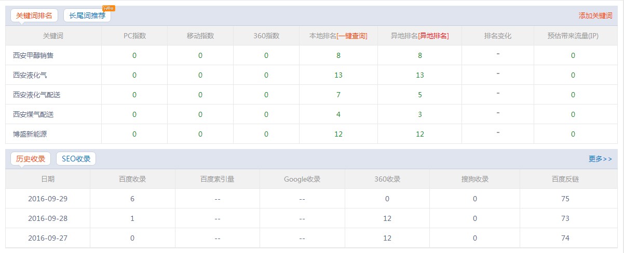This screenshot has height=253, width=624.
Task: Click the 百度反链 value 73 for 2016-09-28
Action: (x=565, y=218)
